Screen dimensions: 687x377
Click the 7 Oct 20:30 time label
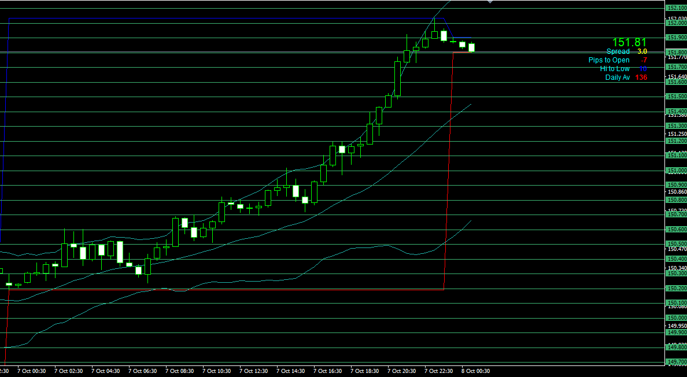(401, 371)
